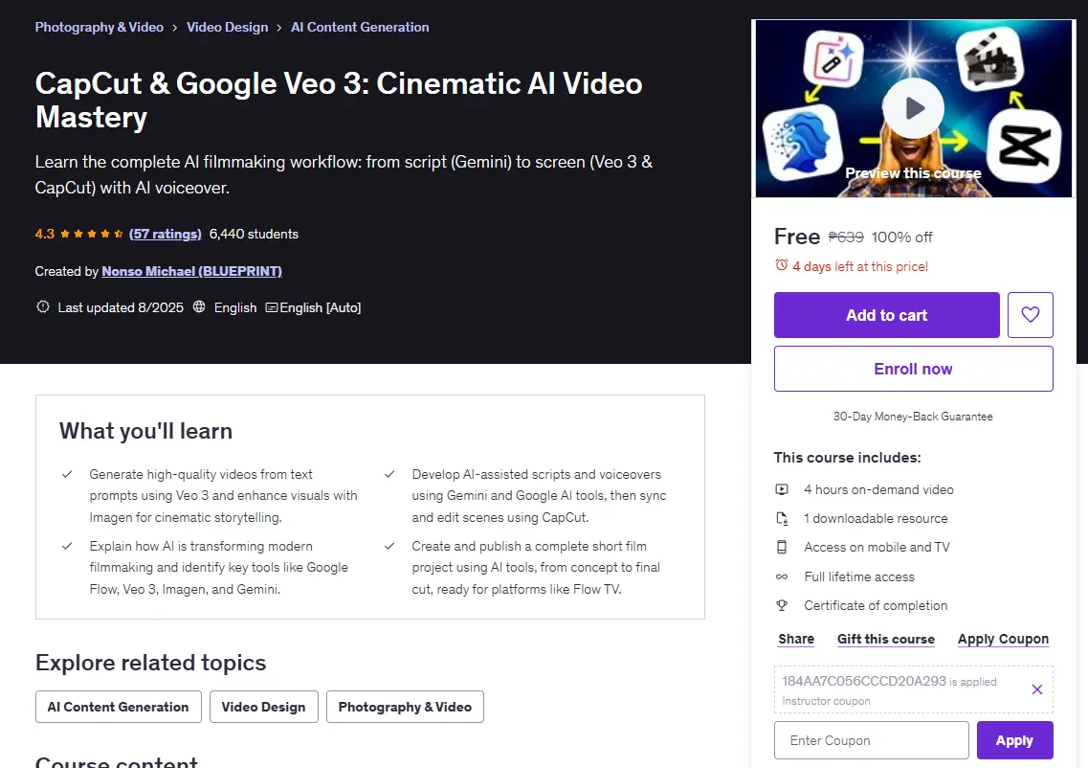Click the Apply Coupon link
Screen dimensions: 1088x768
pyautogui.click(x=1003, y=639)
